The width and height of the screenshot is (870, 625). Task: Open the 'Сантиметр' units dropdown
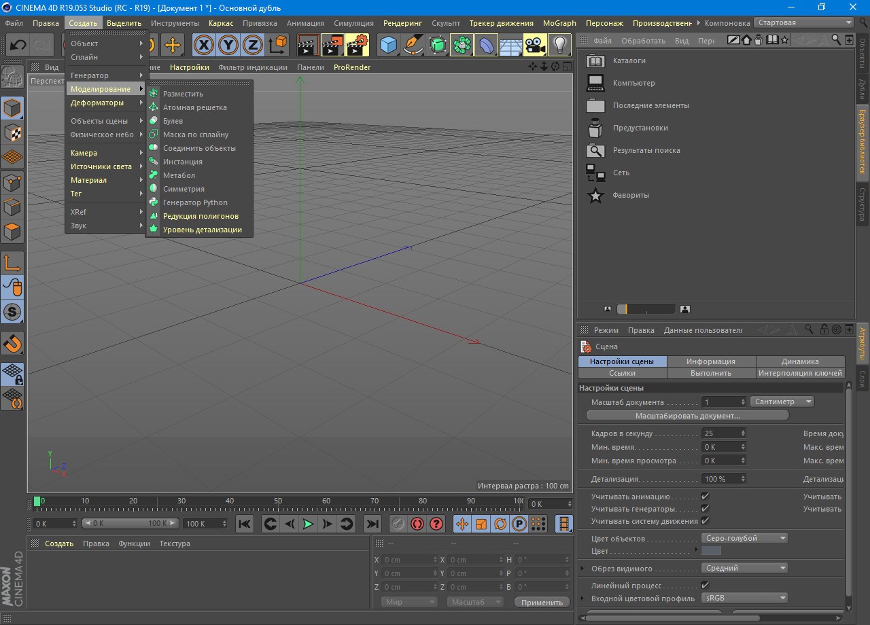click(x=782, y=401)
